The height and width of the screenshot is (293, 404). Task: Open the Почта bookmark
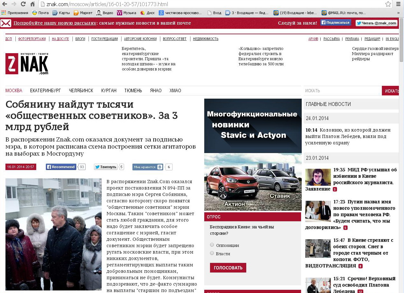40,13
